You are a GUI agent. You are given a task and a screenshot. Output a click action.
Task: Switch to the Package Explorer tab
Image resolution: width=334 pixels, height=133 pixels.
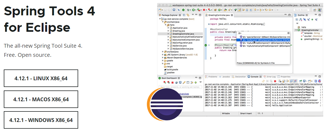pos(170,15)
